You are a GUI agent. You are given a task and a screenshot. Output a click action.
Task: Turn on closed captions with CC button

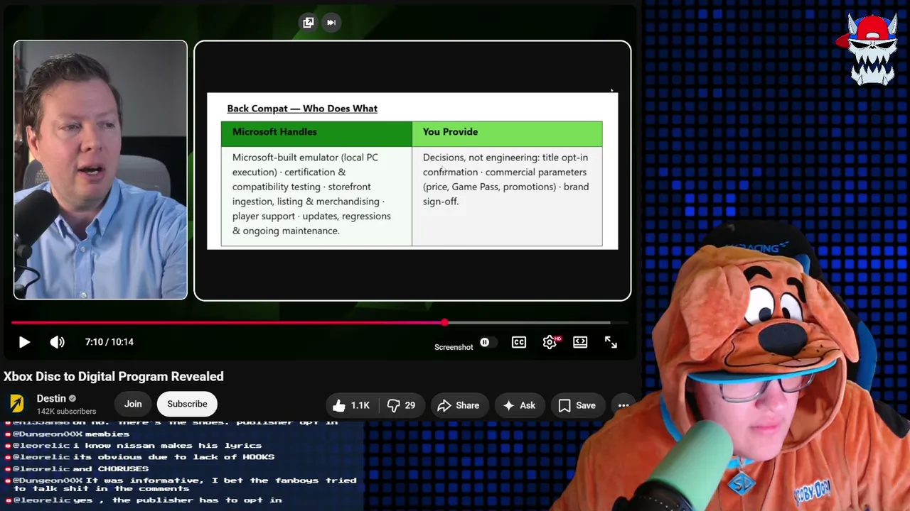(x=519, y=342)
